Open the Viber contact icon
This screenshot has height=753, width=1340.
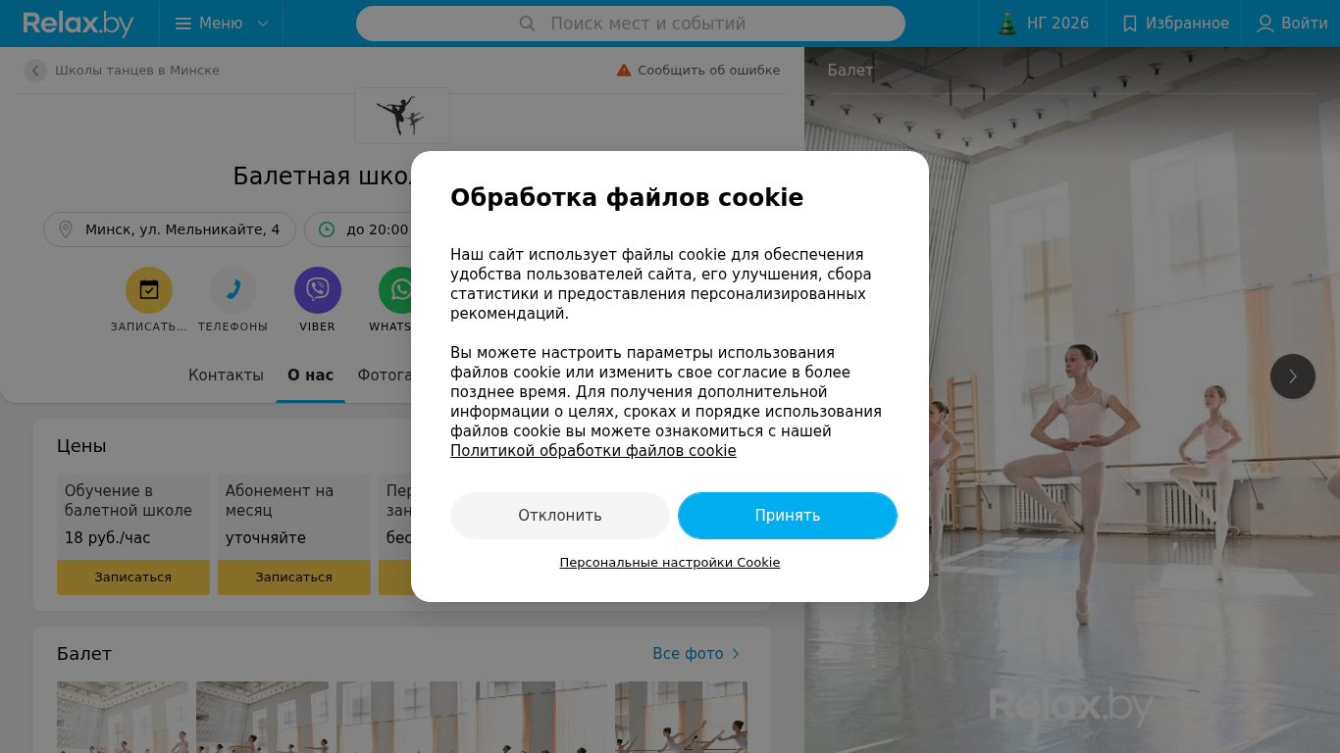(318, 290)
